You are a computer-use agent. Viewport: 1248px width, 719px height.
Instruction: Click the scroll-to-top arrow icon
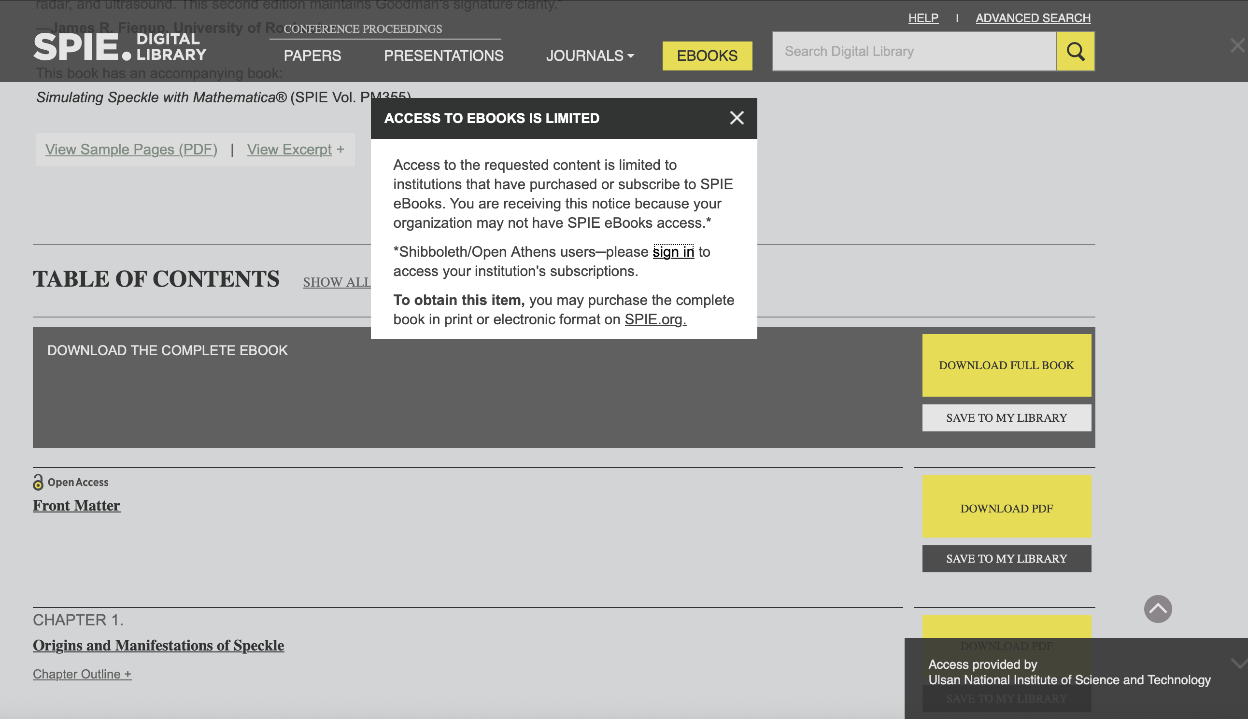click(1158, 609)
